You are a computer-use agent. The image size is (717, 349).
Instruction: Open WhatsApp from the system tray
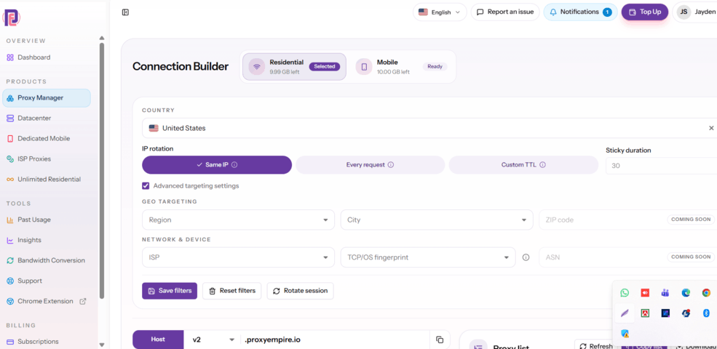[x=625, y=293]
